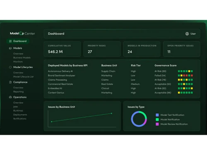The image size is (207, 155).
Task: Select the Dashboard menu item
Action: [18, 41]
